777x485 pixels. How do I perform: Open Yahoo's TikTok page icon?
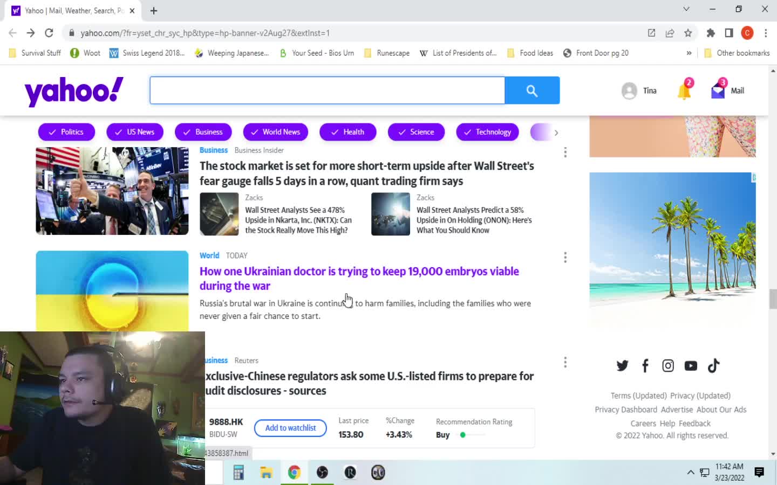pyautogui.click(x=713, y=366)
